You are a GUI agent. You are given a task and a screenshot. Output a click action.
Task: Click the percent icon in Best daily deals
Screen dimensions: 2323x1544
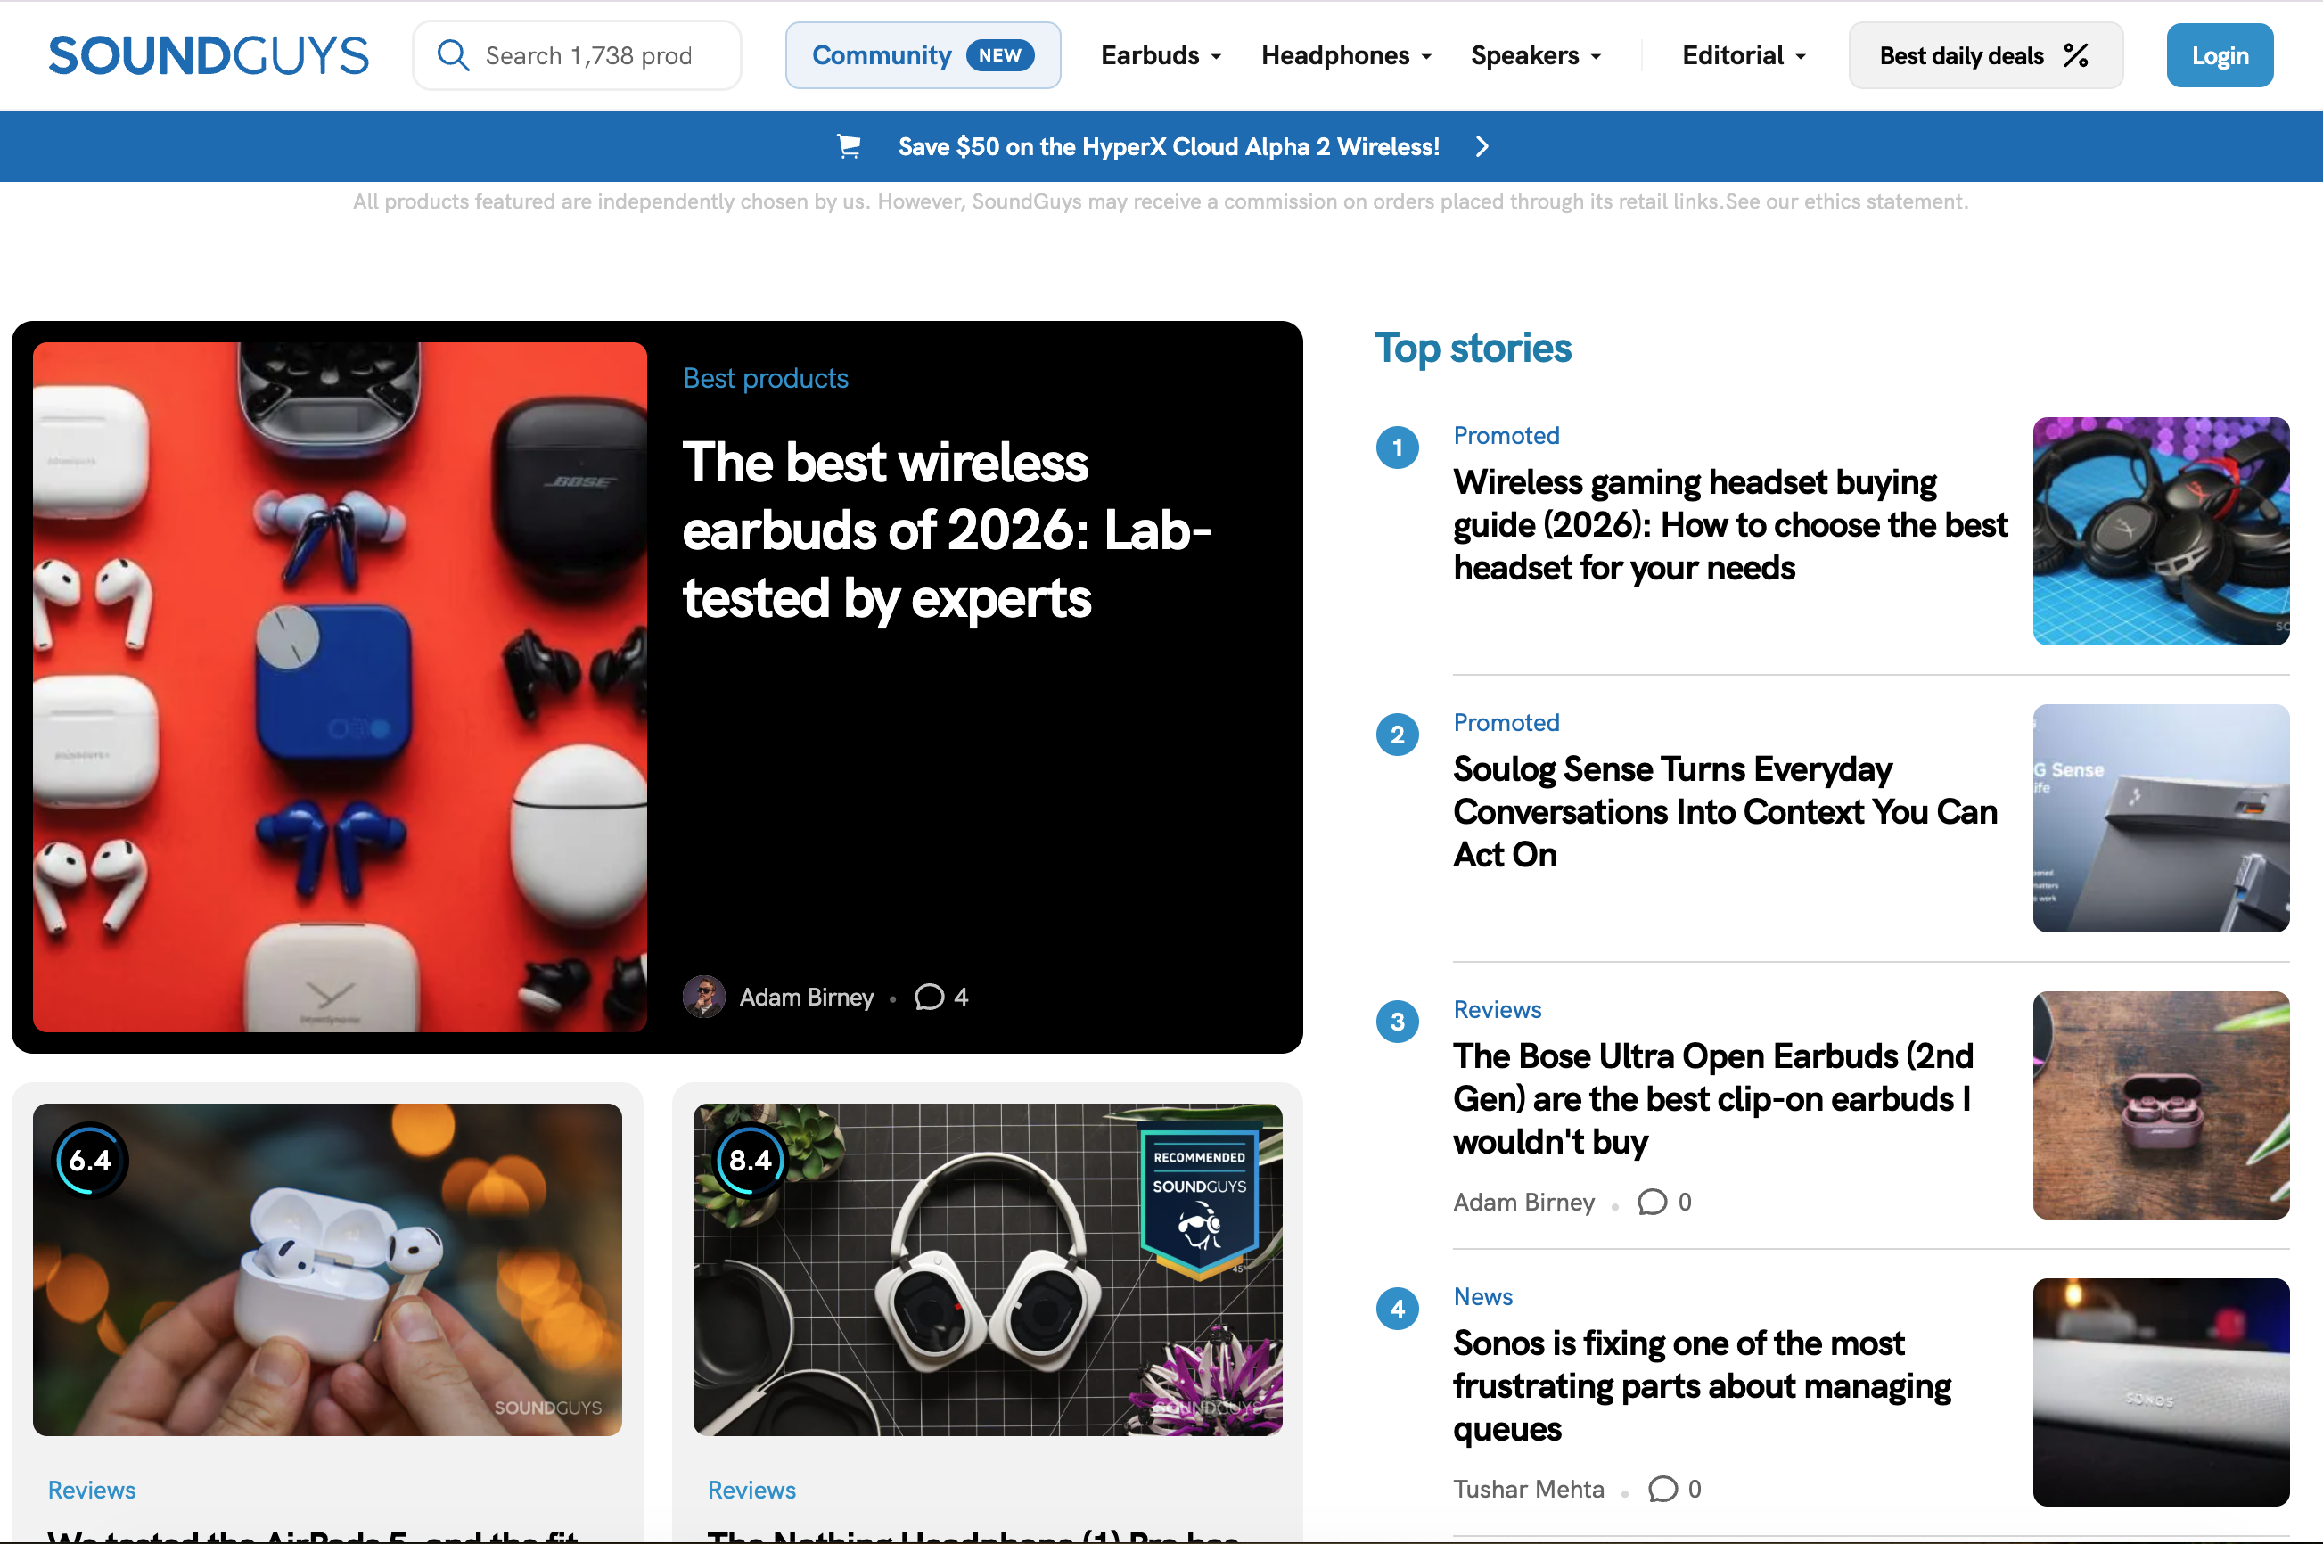point(2075,55)
